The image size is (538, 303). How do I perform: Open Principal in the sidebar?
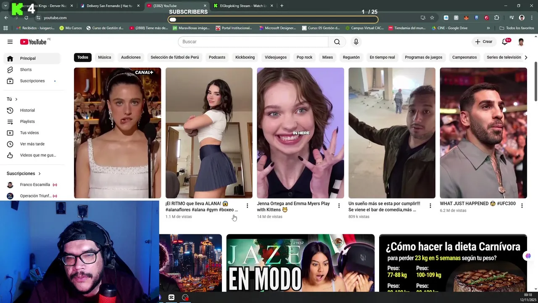point(32,58)
